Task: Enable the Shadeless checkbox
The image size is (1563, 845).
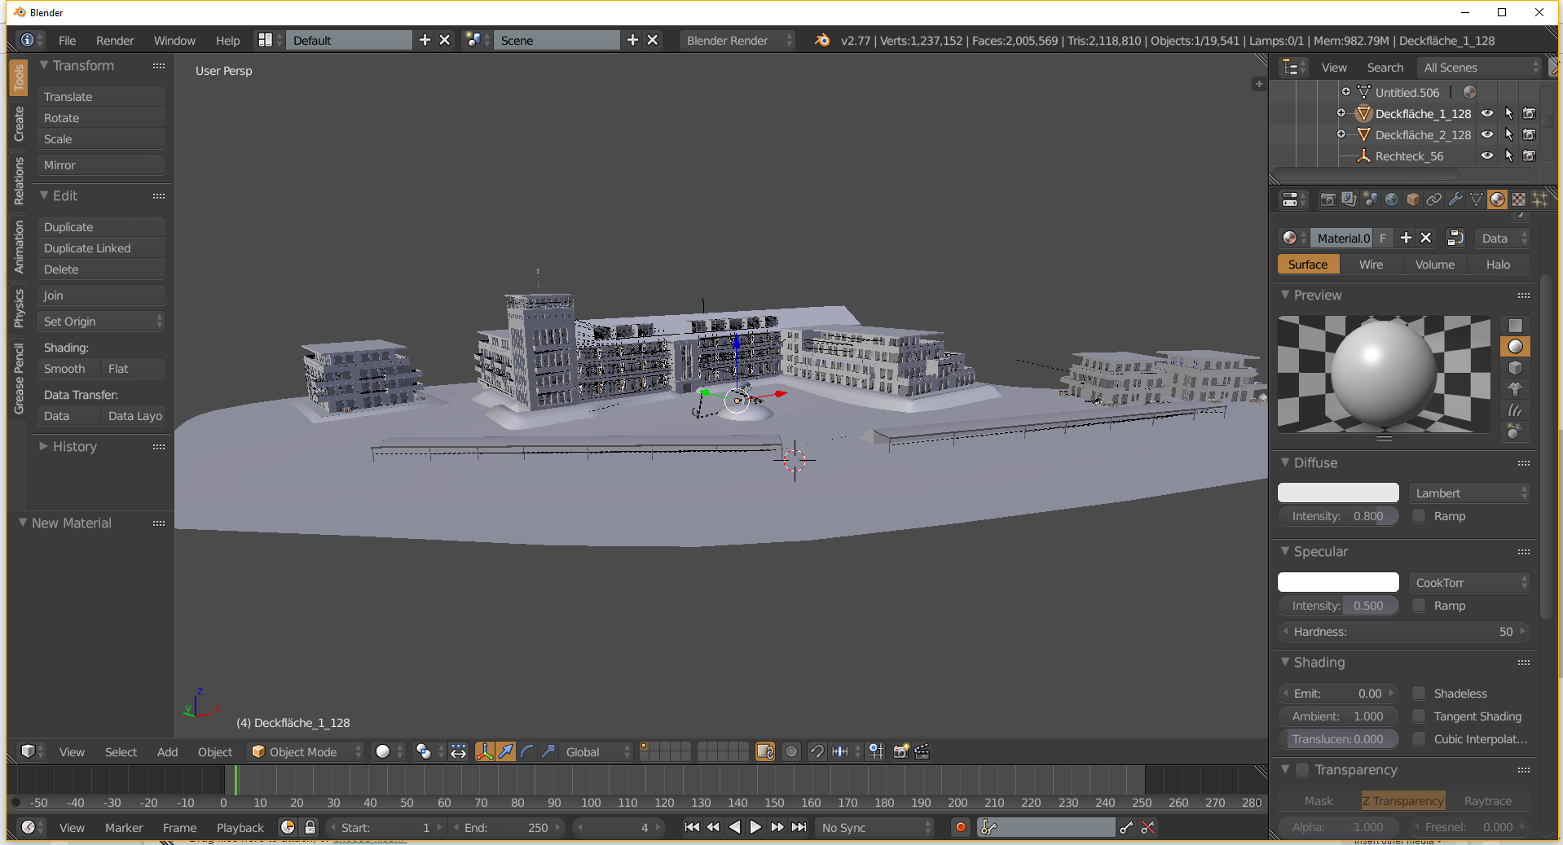Action: click(1419, 693)
